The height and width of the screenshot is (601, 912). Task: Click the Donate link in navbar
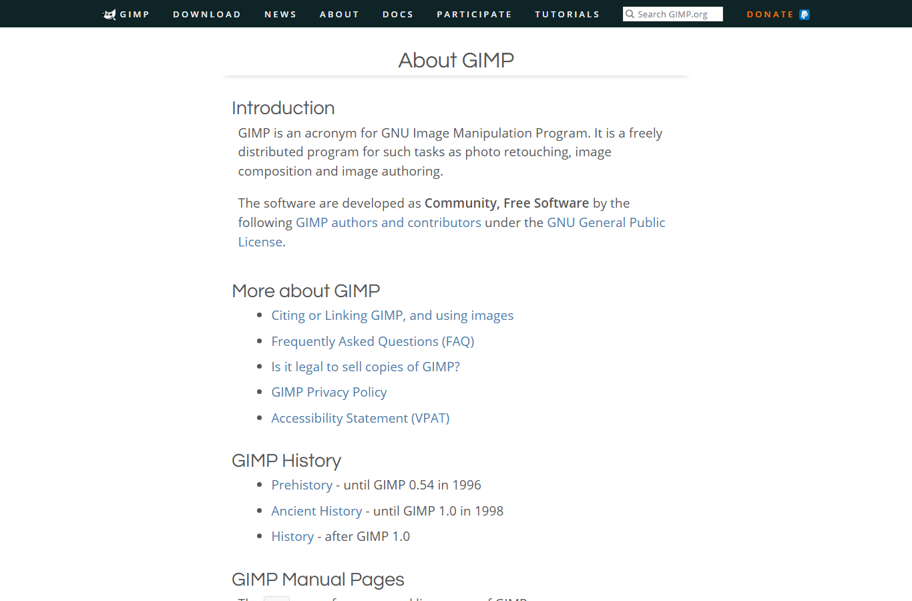click(x=770, y=14)
